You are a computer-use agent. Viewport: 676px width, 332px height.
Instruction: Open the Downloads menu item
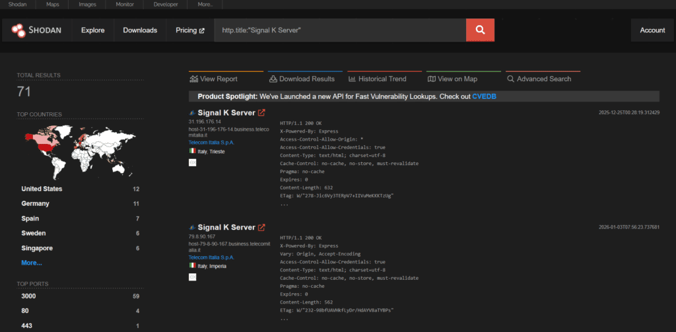[x=140, y=30]
